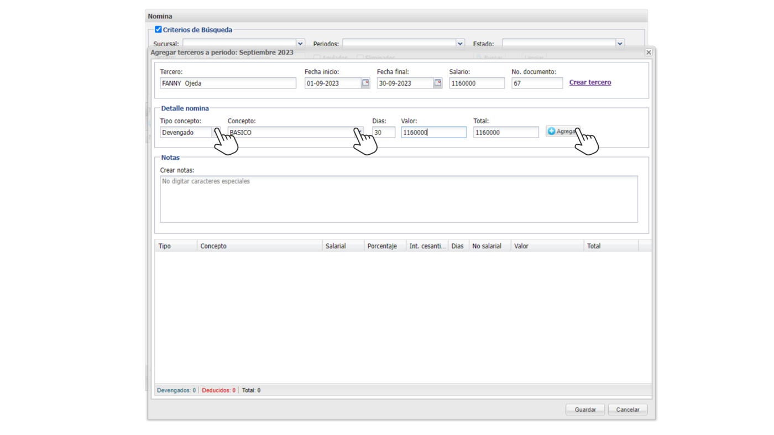Expand the Tipo concepto dropdown
This screenshot has height=435, width=774.
pos(216,132)
